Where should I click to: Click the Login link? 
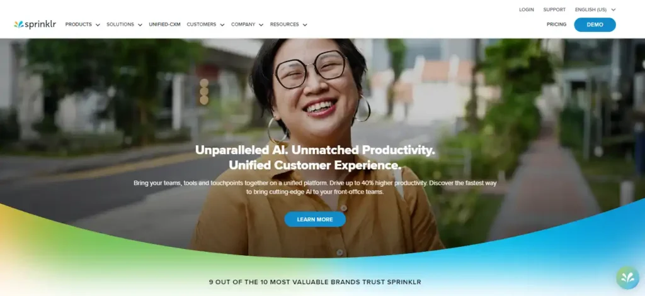(527, 9)
